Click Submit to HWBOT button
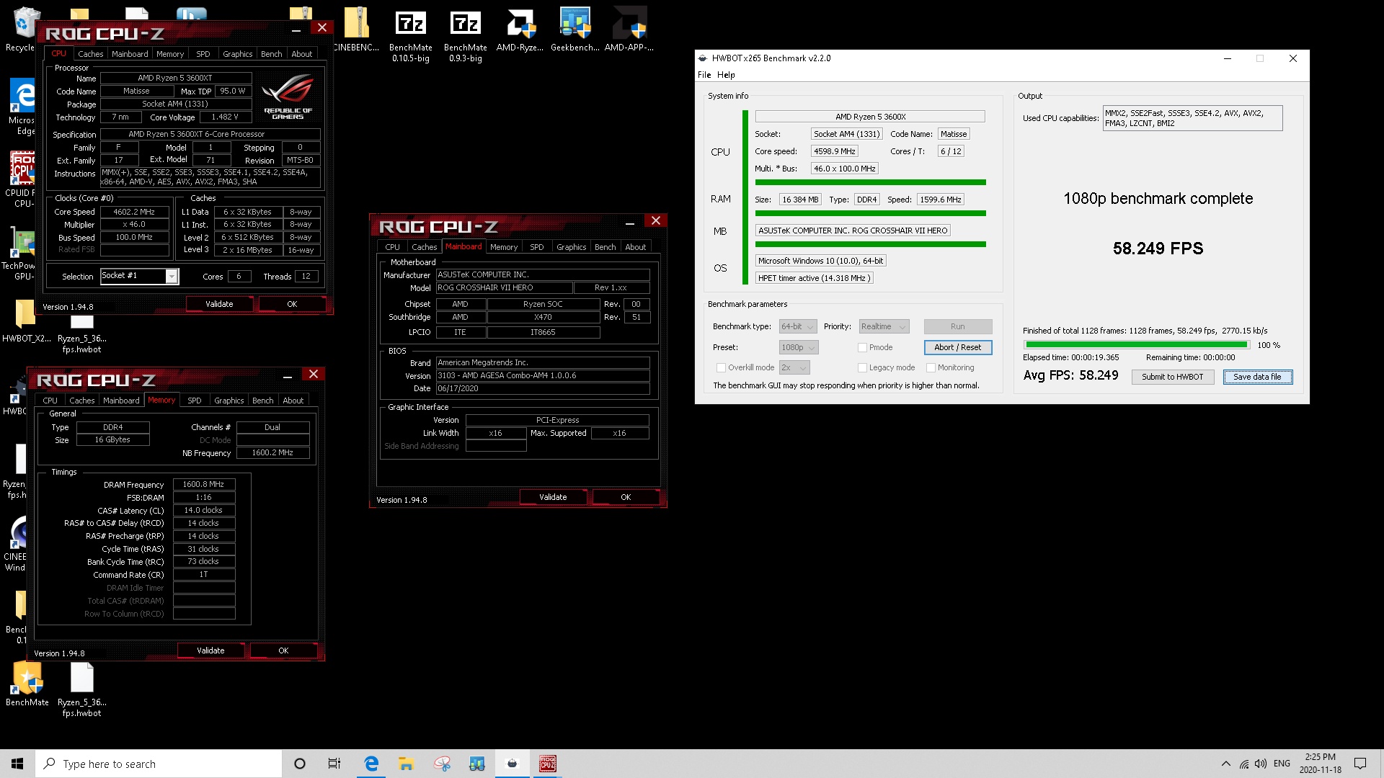This screenshot has height=778, width=1384. click(1172, 377)
